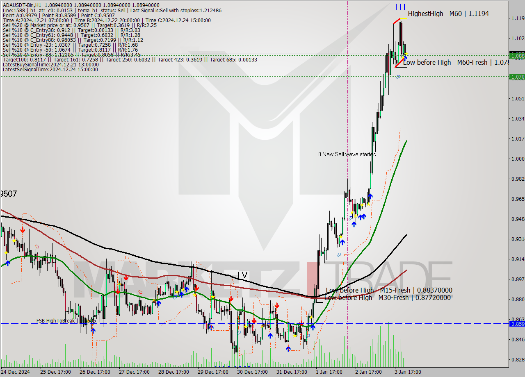Viewport: 525px width, 377px height.
Task: Click the 1.119 price axis value
Action: click(518, 18)
